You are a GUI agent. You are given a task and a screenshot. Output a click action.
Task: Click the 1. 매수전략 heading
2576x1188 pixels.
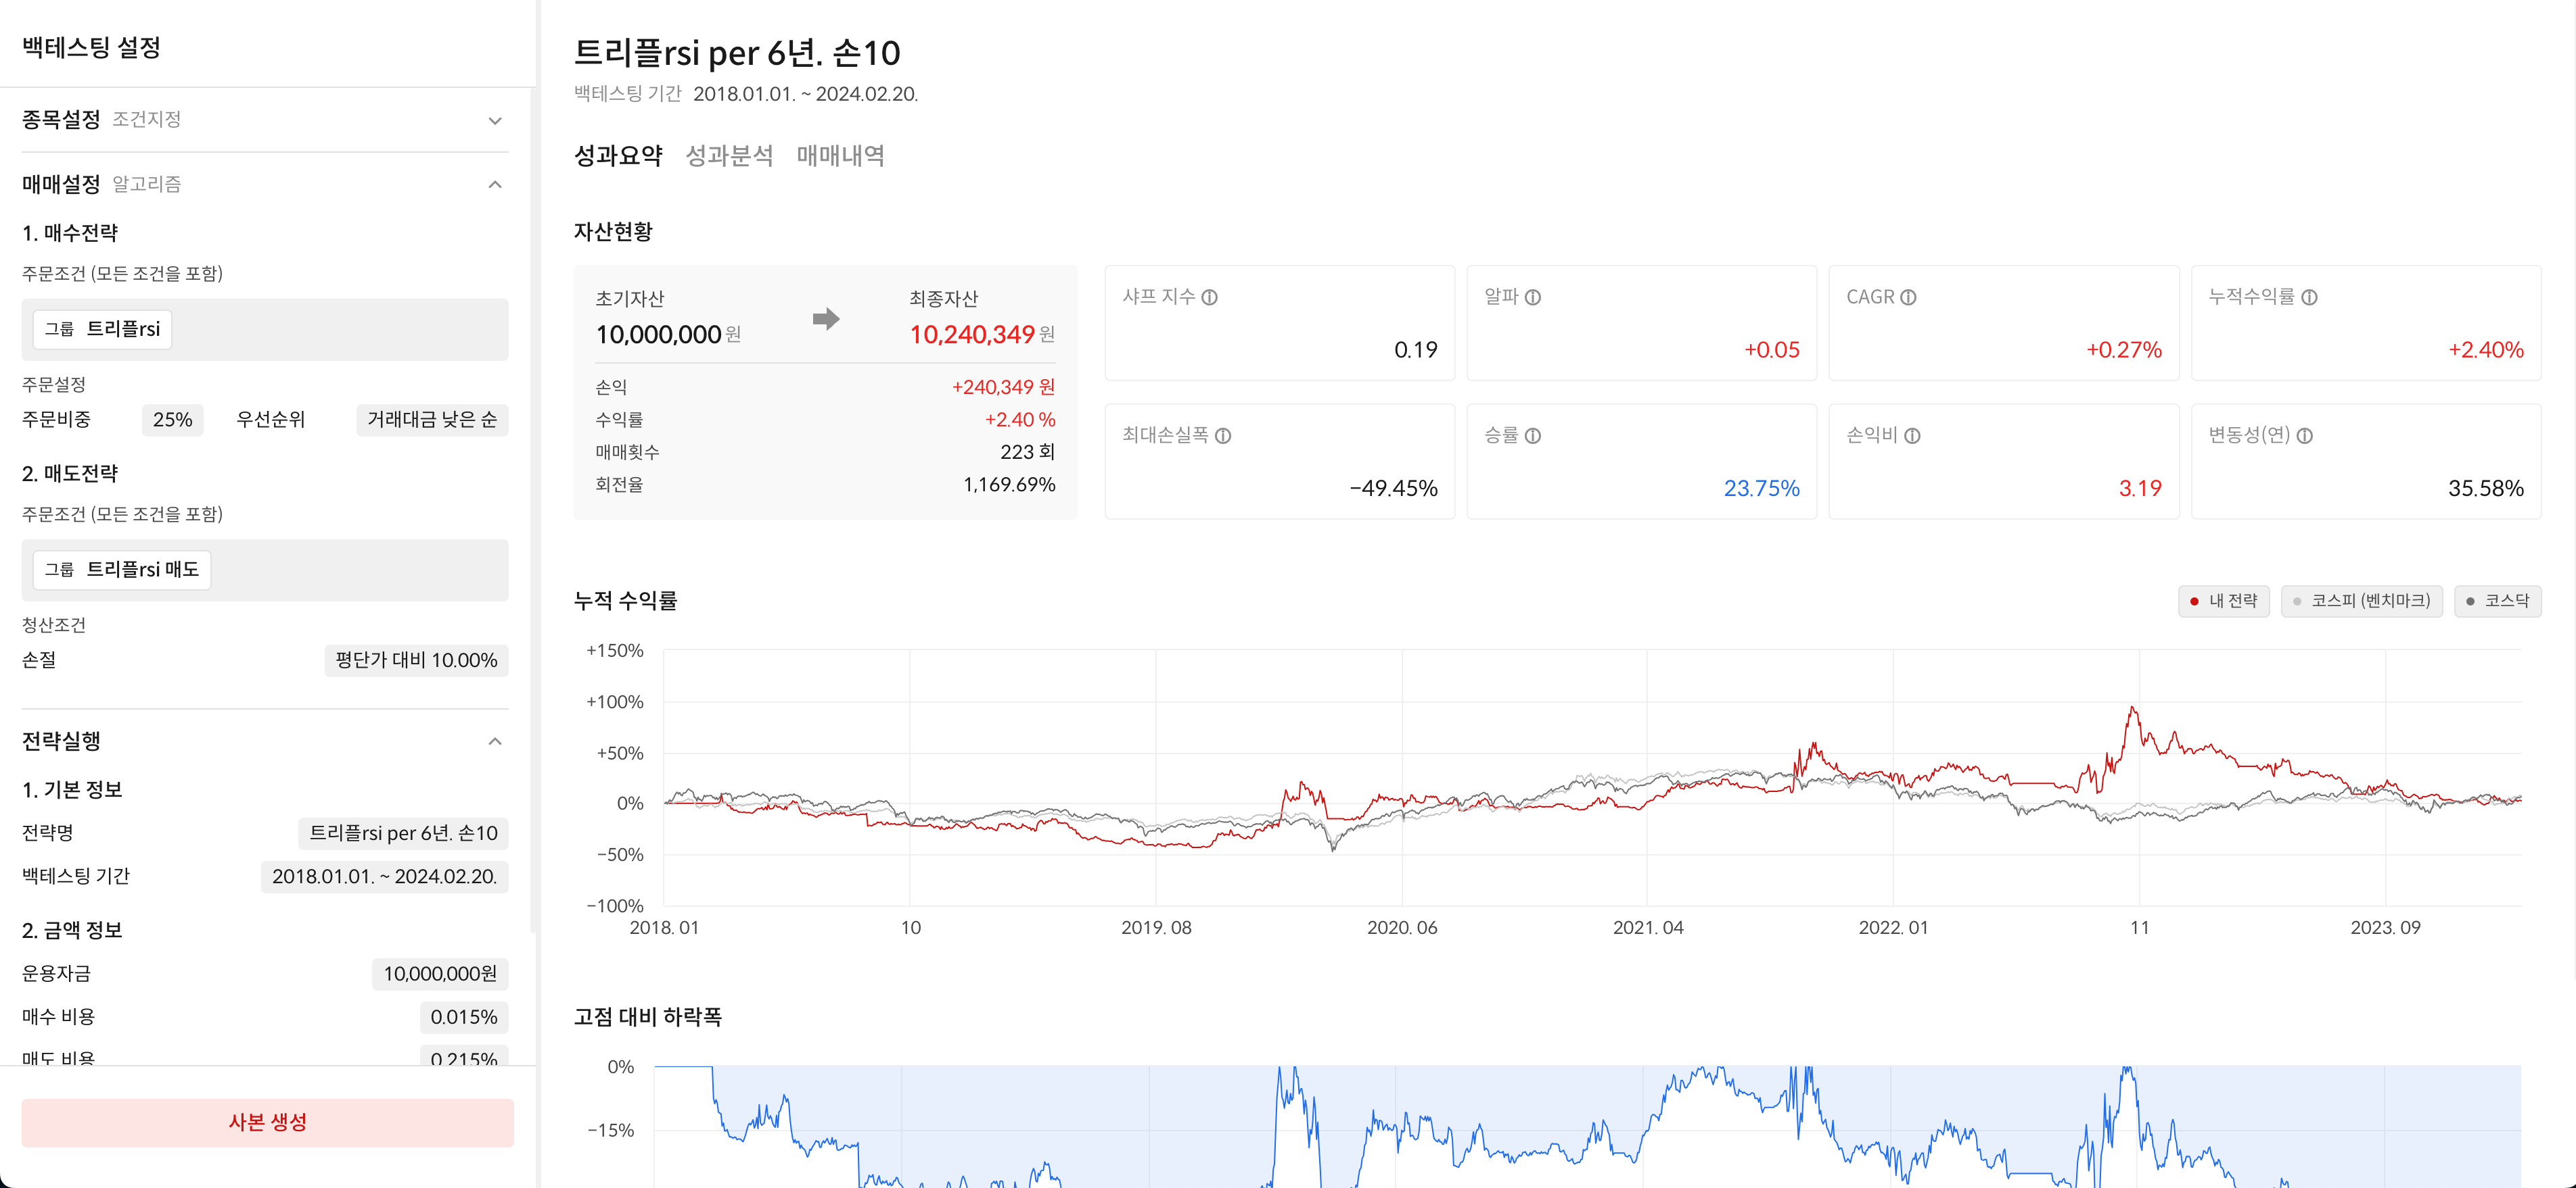(70, 233)
